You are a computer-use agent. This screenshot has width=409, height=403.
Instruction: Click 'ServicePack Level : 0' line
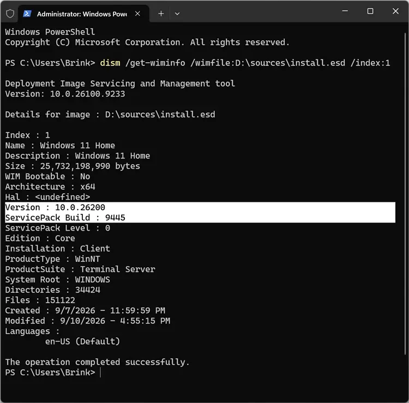pyautogui.click(x=57, y=228)
